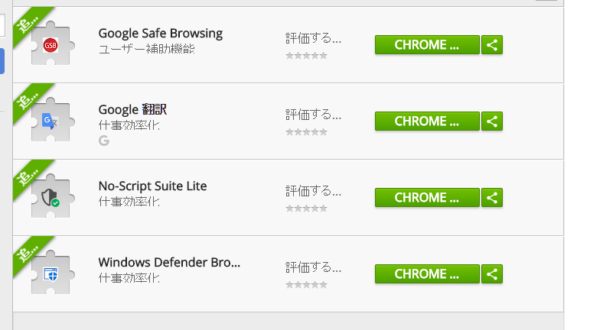Share the No-Script Suite Lite extension
This screenshot has height=330, width=590.
coord(492,198)
